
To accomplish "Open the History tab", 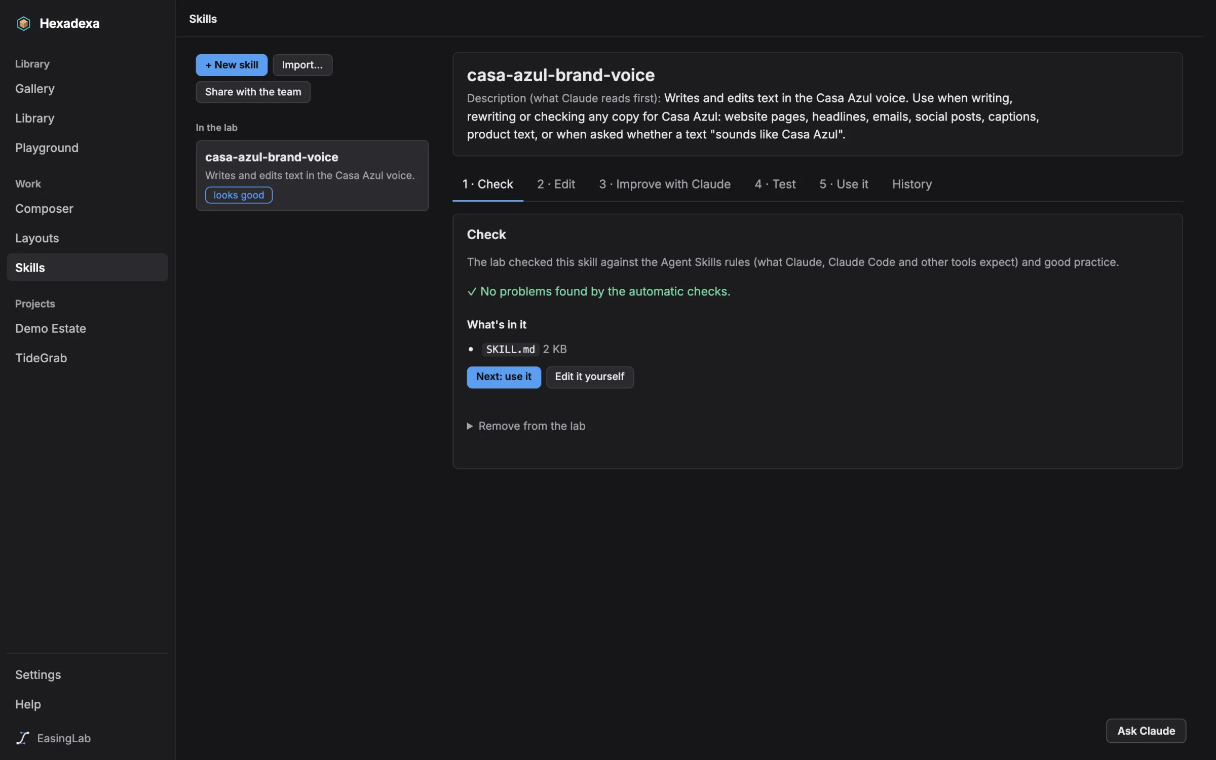I will tap(911, 184).
